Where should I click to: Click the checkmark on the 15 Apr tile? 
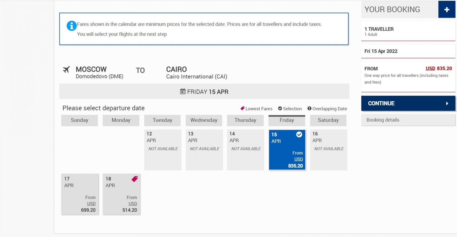click(299, 134)
